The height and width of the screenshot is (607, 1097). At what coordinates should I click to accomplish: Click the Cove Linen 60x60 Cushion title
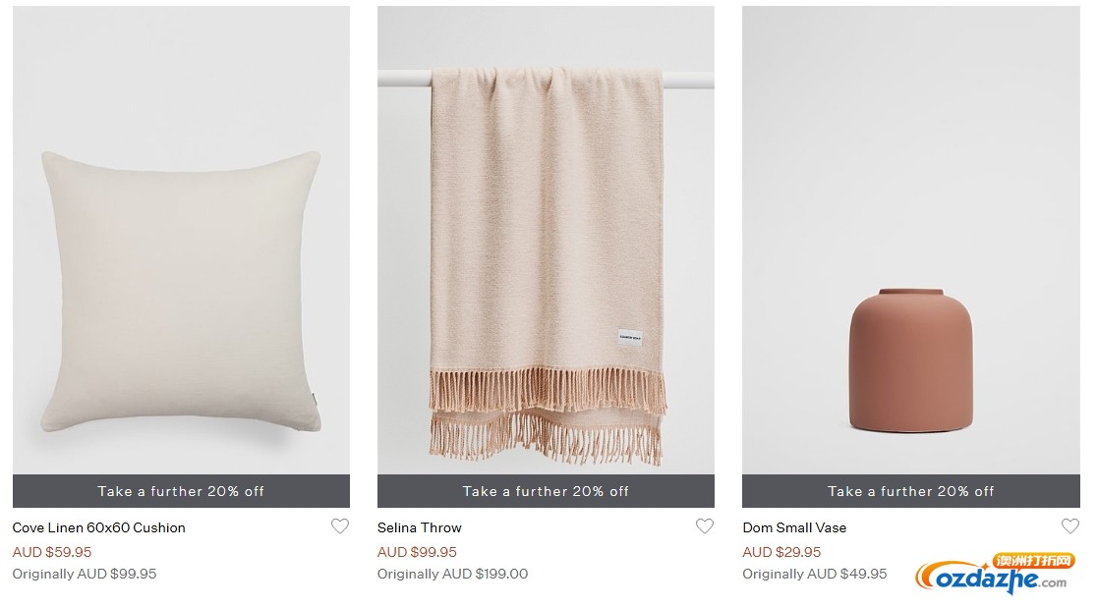pyautogui.click(x=98, y=528)
